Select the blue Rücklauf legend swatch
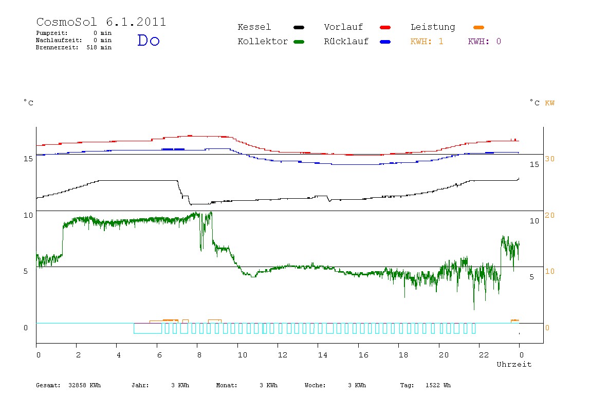This screenshot has height=417, width=590. (x=385, y=42)
